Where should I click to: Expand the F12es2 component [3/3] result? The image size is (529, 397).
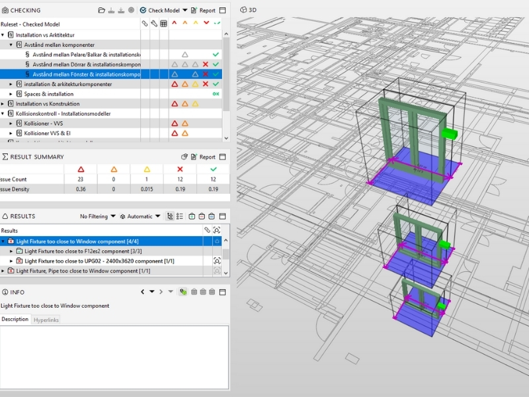(x=11, y=251)
